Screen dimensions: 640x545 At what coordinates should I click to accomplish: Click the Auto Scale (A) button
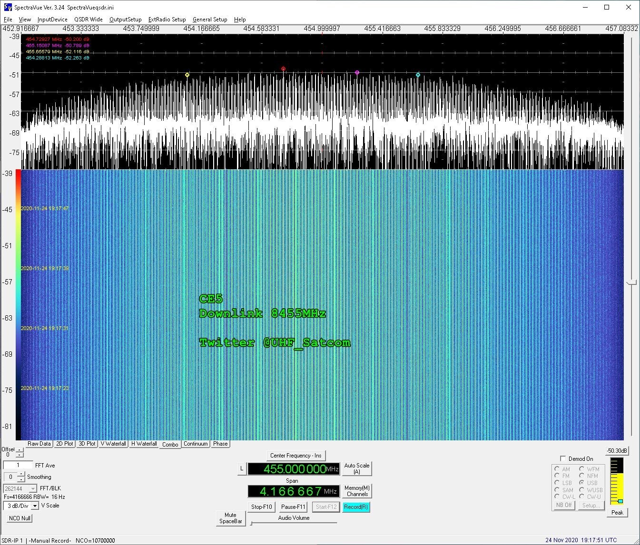coord(356,468)
